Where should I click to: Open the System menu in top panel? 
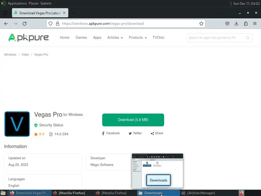pos(46,3)
